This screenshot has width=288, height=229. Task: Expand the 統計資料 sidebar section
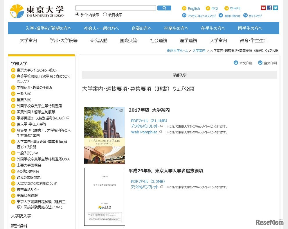[x=19, y=225]
